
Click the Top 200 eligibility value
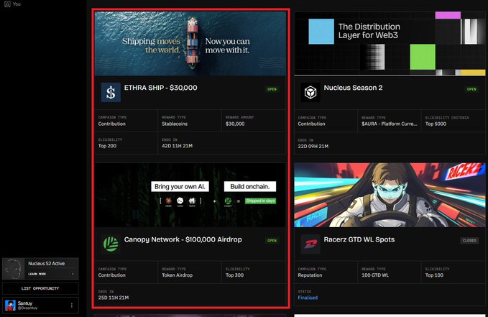click(107, 146)
